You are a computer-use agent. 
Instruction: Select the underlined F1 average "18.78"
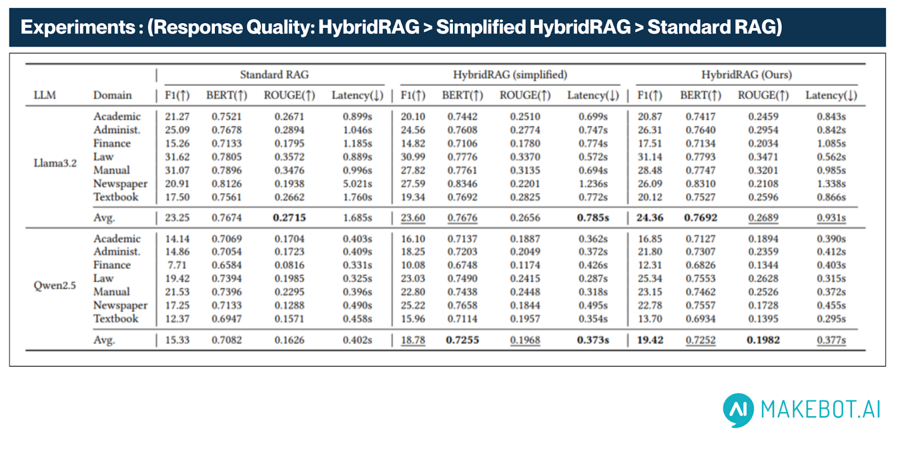coord(413,340)
